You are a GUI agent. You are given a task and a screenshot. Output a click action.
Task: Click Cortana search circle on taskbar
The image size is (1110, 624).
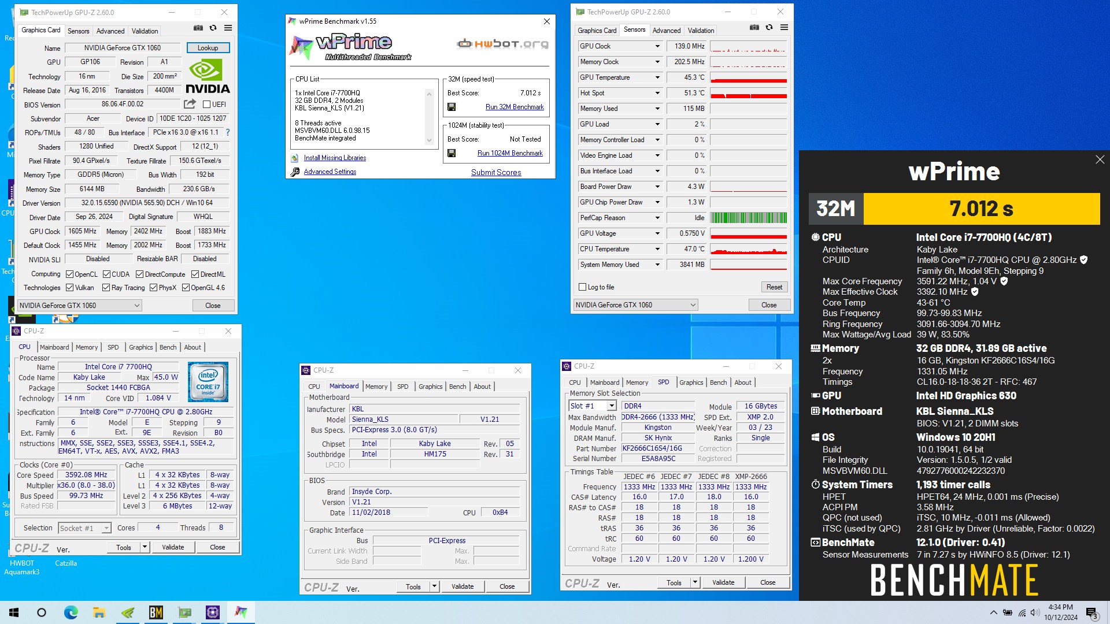42,612
